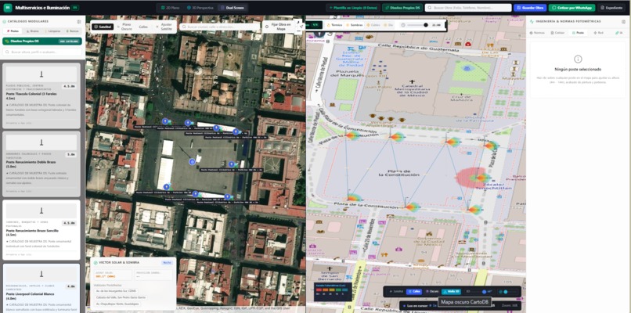
Task: Select Poste Tlaxcala Colonial card
Action: (41, 96)
